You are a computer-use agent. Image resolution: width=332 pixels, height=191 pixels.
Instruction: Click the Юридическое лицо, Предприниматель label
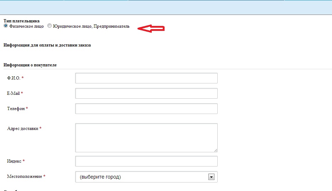[91, 26]
